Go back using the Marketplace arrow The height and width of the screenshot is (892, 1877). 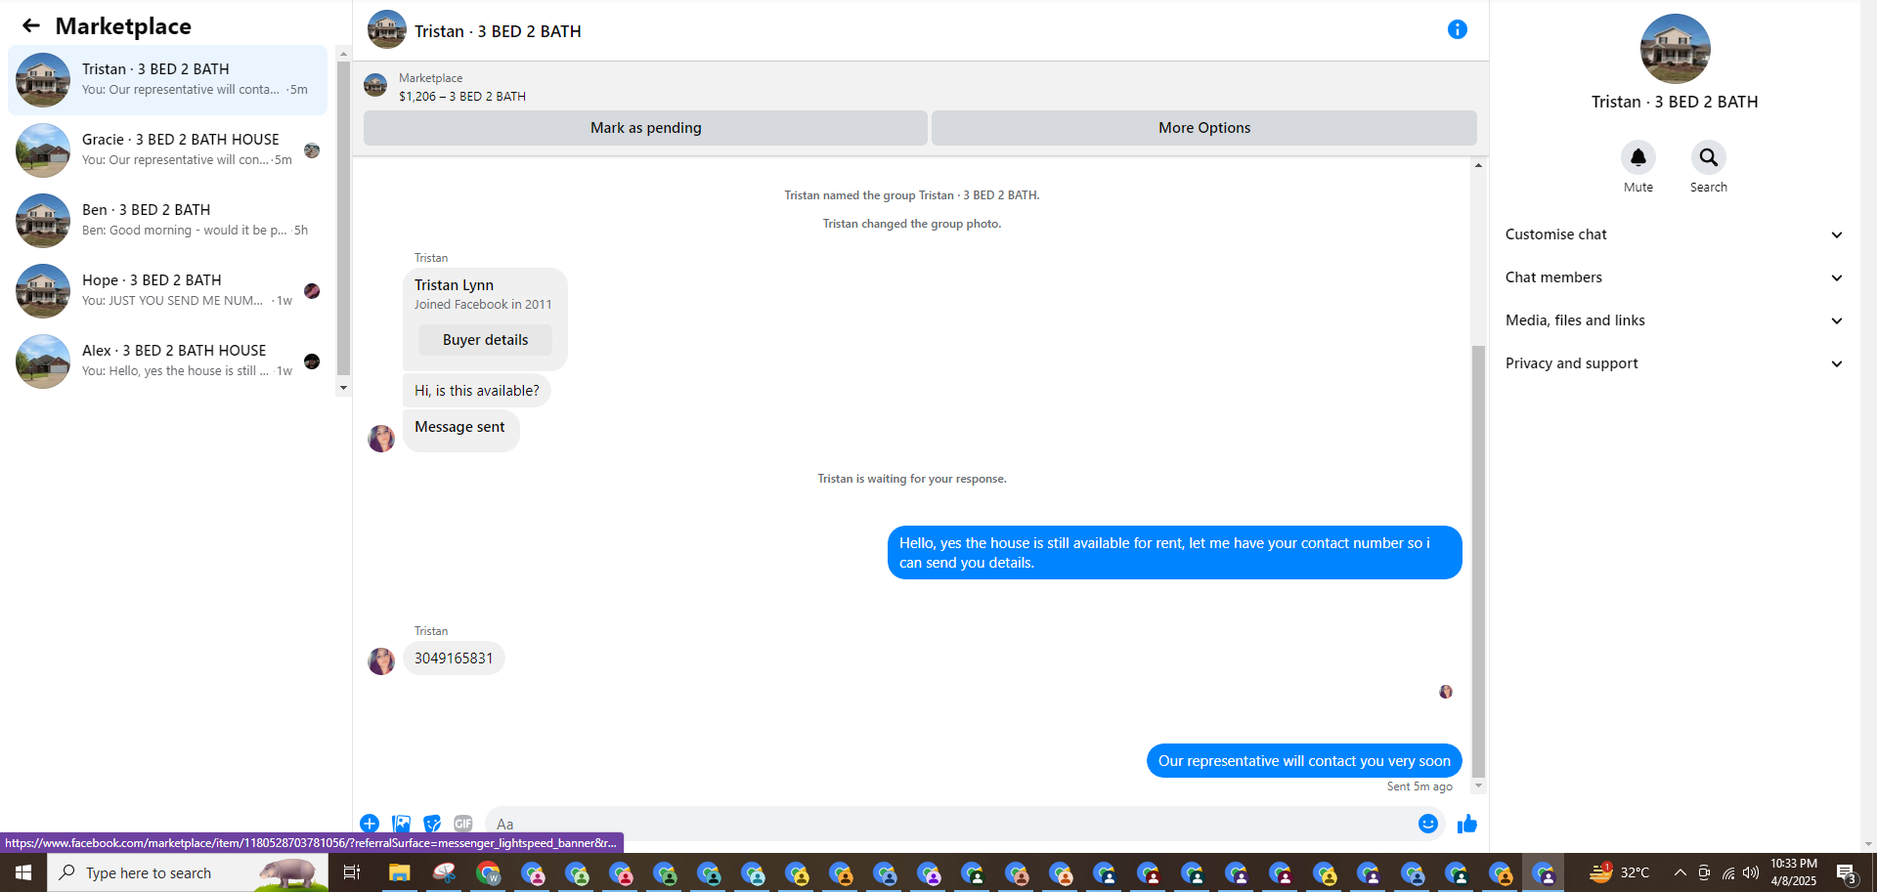coord(31,26)
